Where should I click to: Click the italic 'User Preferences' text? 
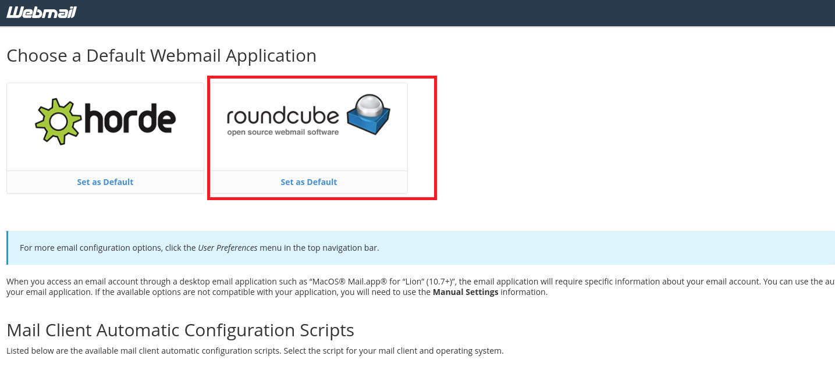coord(228,248)
